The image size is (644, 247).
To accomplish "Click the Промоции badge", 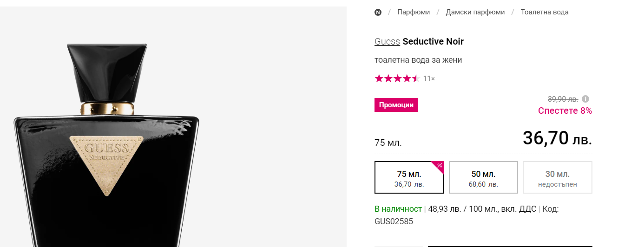I will 396,105.
